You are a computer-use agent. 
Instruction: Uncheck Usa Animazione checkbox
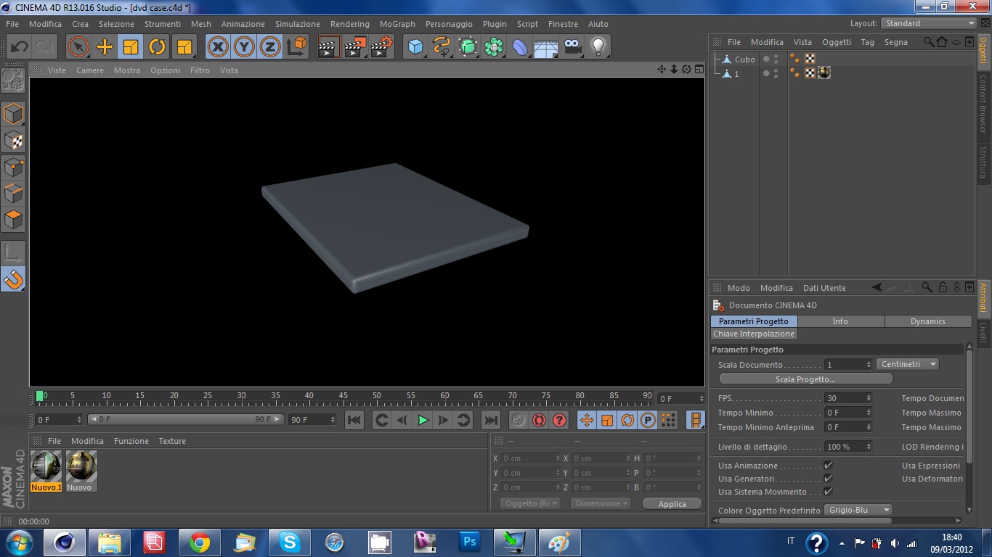pos(828,466)
